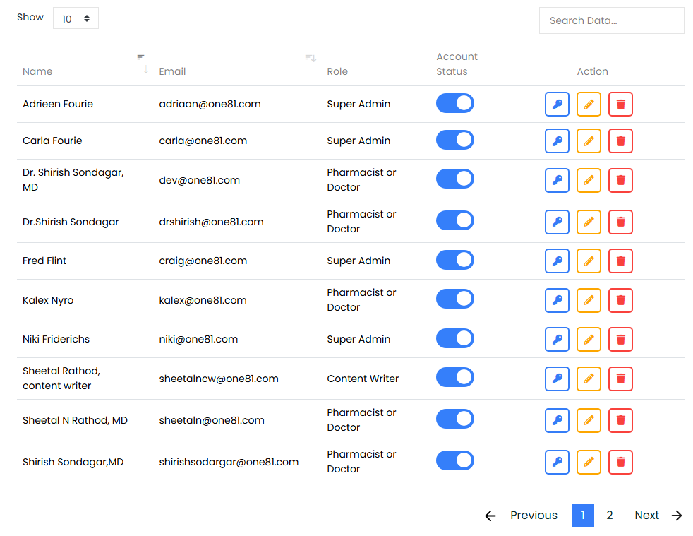Toggle account status for drshirish@one81.com
This screenshot has width=693, height=536.
click(454, 221)
